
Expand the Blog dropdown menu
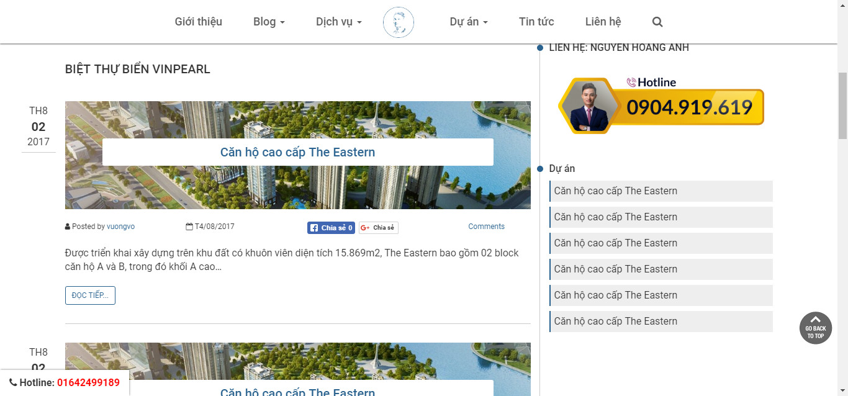(x=269, y=22)
